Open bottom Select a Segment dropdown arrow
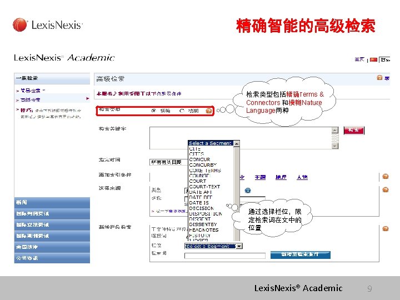The height and width of the screenshot is (300, 400). 239,246
